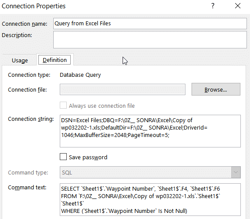Click the Connection file label
The image size is (250, 219).
pyautogui.click(x=27, y=89)
